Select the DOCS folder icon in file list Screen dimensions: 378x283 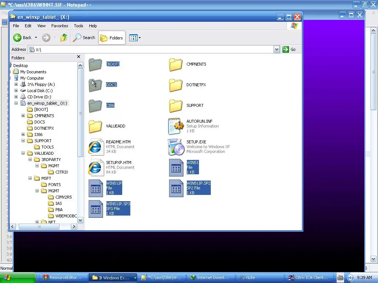[x=96, y=85]
